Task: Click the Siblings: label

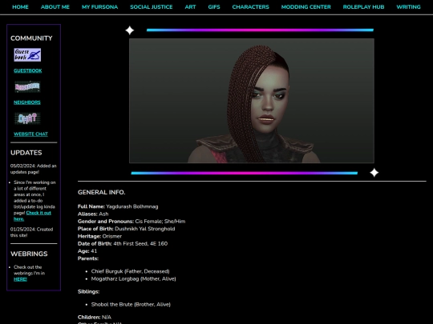Action: tap(88, 292)
